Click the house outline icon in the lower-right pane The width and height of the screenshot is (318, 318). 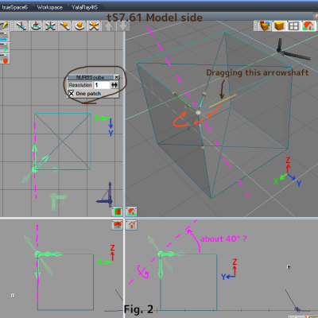(x=131, y=225)
